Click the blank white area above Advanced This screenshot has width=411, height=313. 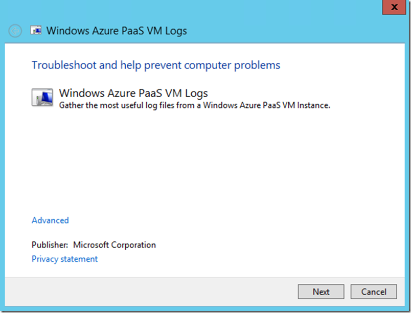[x=204, y=164]
